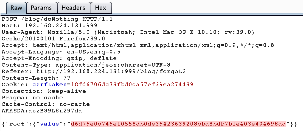This screenshot has height=131, width=303.
Task: Click the Pragma: no-cache line
Action: click(32, 98)
